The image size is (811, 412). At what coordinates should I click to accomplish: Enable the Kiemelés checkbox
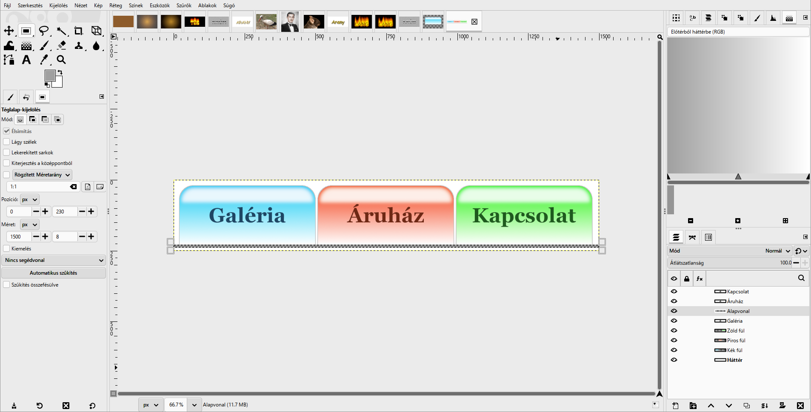pyautogui.click(x=6, y=248)
